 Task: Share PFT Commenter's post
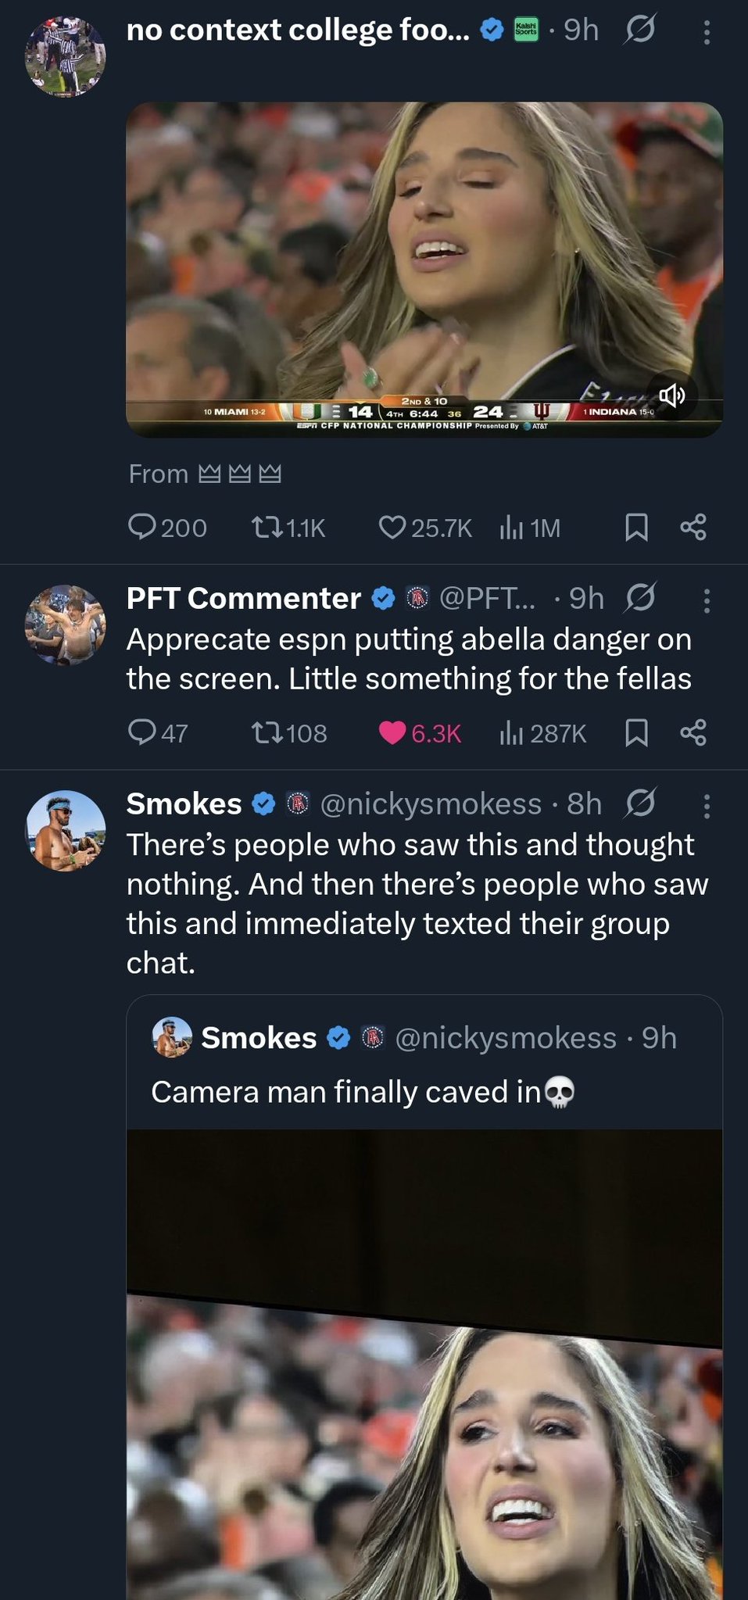[x=693, y=732]
